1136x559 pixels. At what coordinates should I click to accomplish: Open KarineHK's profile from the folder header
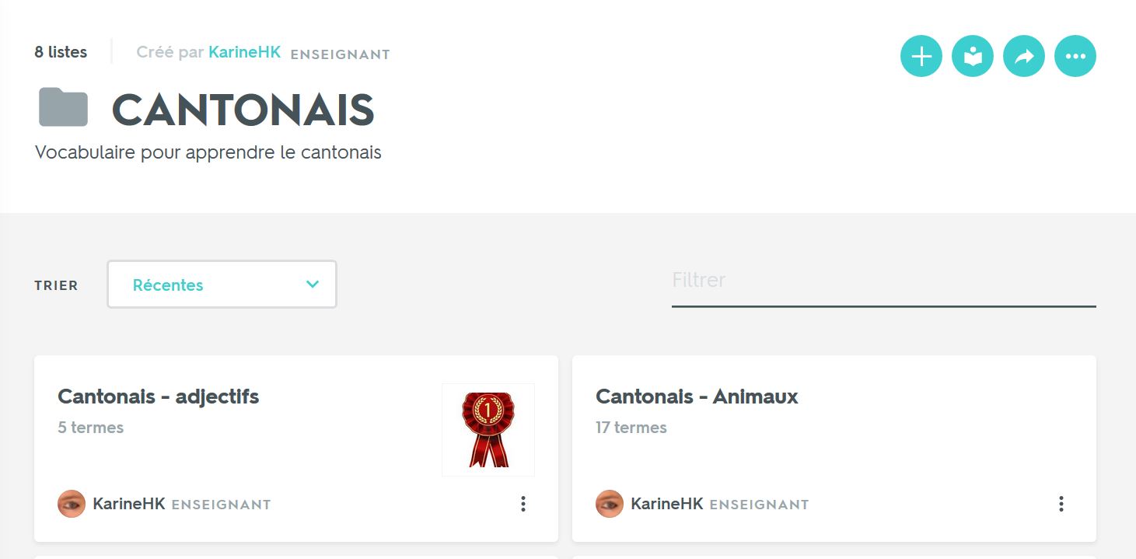[x=244, y=53]
